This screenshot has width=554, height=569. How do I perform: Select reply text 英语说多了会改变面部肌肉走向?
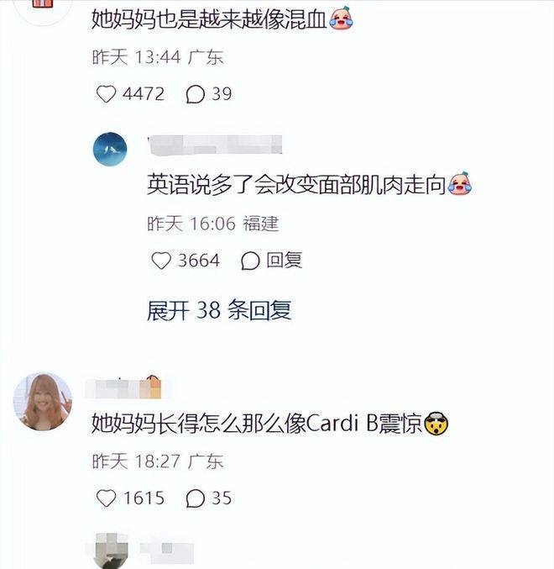[x=296, y=185]
